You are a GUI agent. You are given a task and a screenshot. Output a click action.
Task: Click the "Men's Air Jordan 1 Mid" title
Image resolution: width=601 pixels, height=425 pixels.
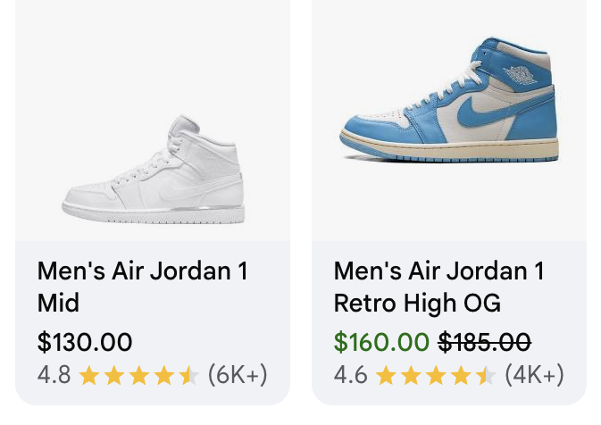(143, 287)
